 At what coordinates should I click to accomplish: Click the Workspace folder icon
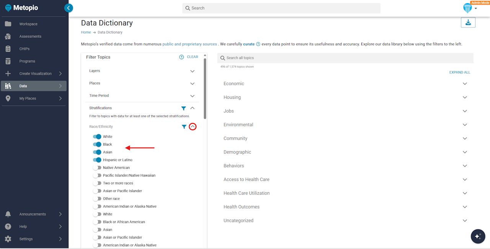[8, 24]
